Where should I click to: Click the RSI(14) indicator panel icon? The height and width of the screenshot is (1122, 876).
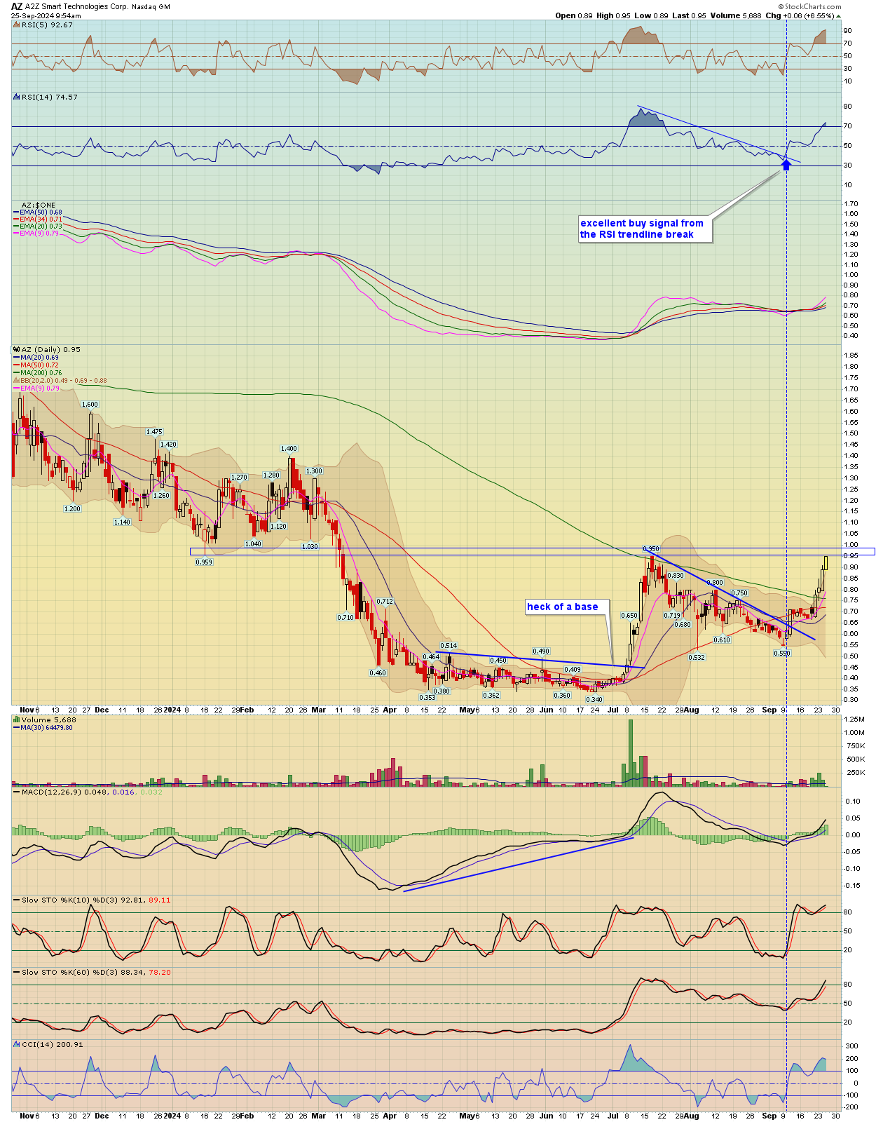tap(16, 97)
